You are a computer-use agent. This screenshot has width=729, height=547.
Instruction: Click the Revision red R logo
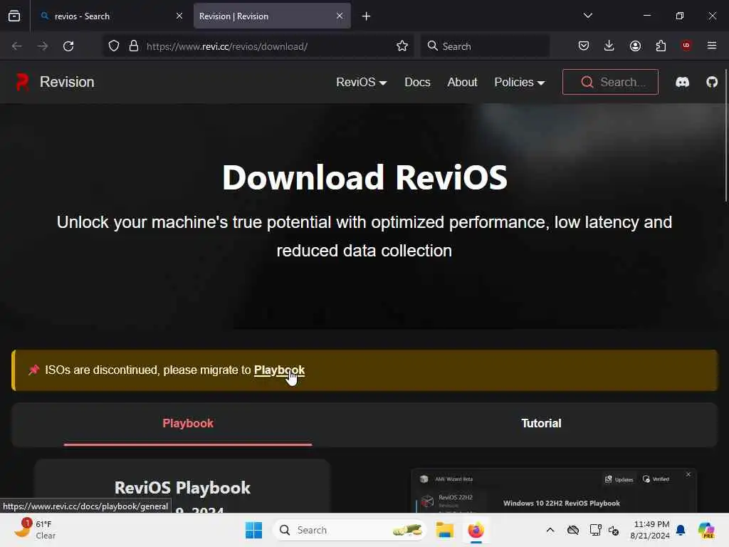22,83
